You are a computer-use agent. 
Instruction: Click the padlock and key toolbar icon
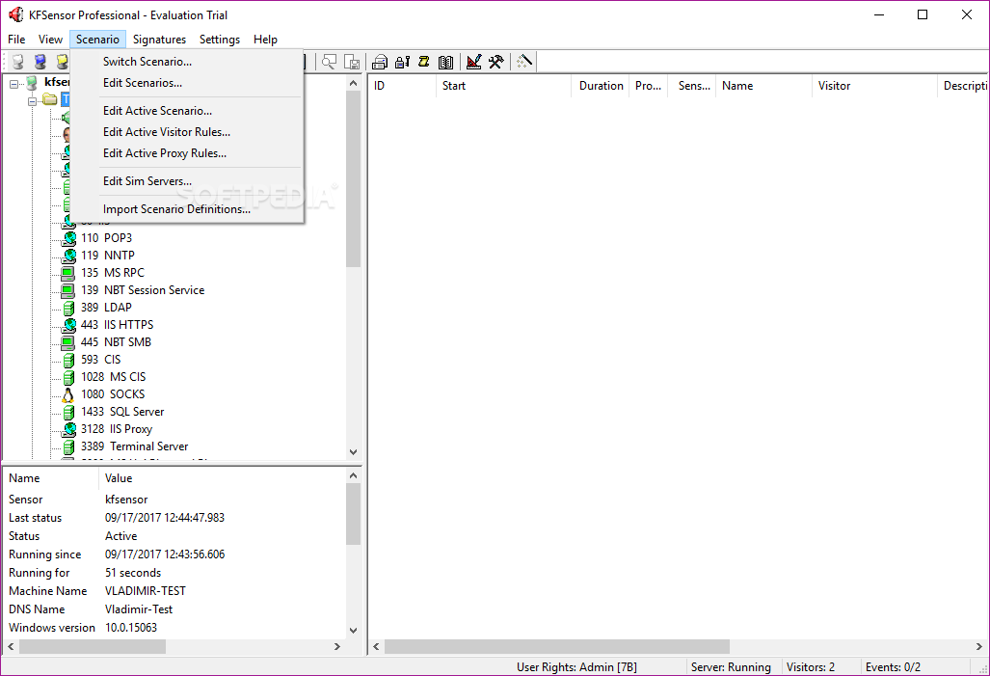pyautogui.click(x=402, y=62)
